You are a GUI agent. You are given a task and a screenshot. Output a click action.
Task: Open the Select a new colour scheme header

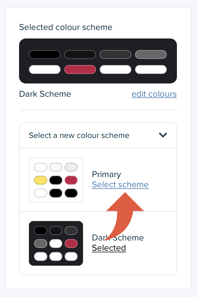(x=98, y=136)
